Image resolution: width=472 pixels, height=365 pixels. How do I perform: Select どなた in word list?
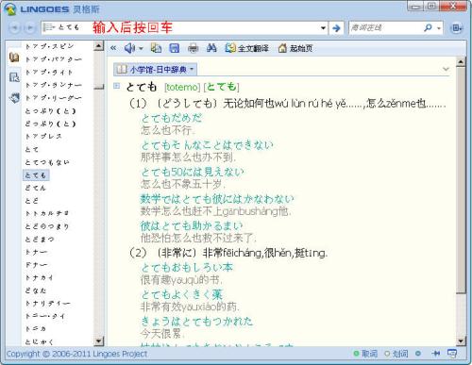[x=36, y=290]
